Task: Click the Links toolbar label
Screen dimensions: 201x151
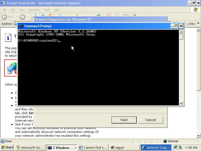Action: tap(191, 24)
